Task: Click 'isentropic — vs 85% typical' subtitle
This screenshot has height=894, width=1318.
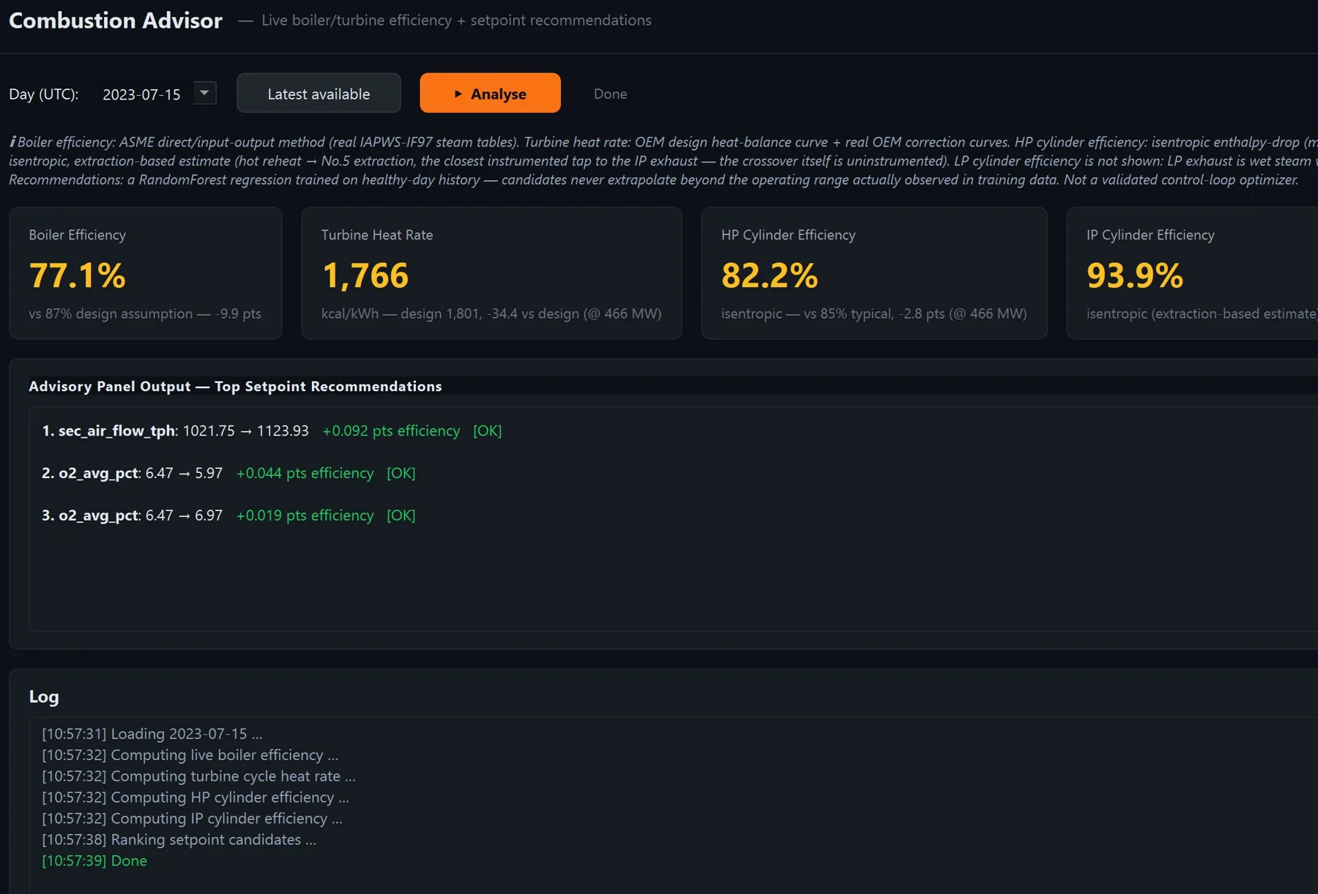Action: point(874,313)
